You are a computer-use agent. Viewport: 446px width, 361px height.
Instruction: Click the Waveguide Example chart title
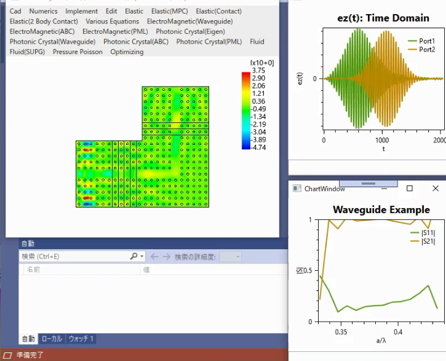[x=381, y=209]
